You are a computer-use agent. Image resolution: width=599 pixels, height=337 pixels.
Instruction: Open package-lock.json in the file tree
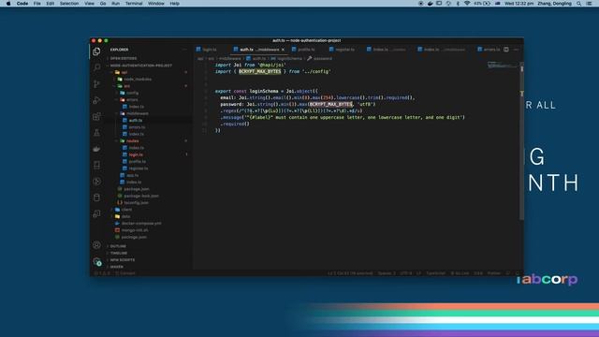click(141, 196)
